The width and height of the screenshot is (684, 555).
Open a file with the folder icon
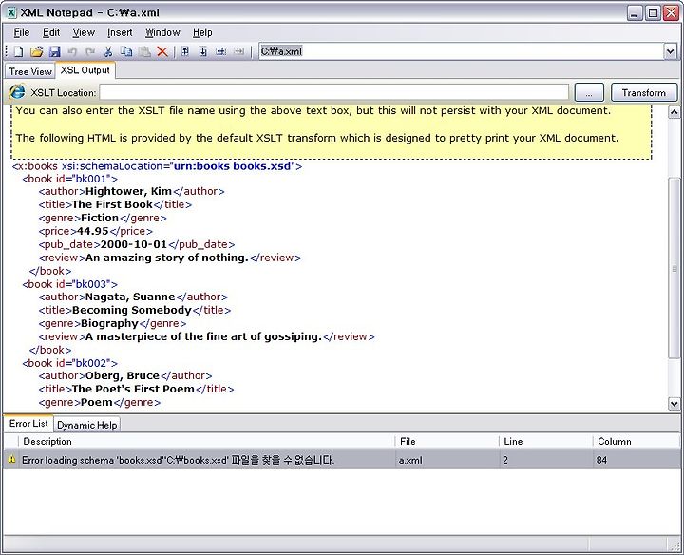37,51
